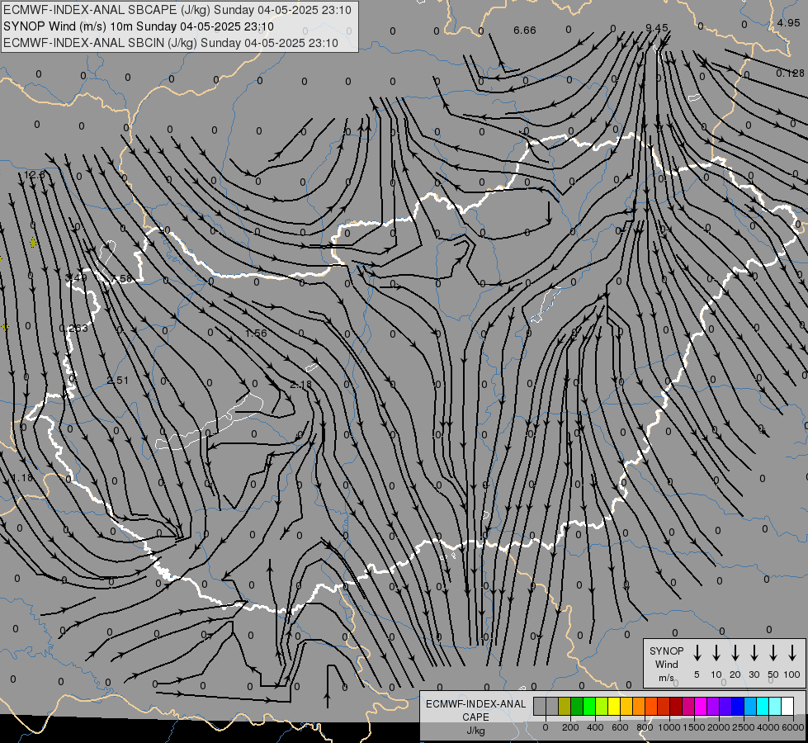Click the 1.56 value on the map
Screen dimensions: 808x743
point(256,333)
